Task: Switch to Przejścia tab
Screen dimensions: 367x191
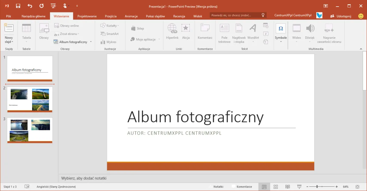Action: click(x=111, y=16)
